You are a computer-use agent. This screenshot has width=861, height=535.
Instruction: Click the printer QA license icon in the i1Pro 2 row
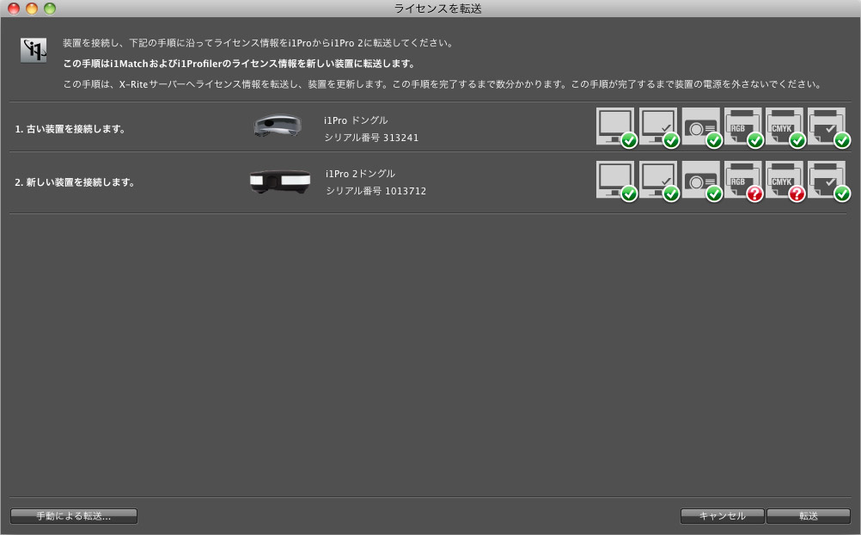coord(827,181)
